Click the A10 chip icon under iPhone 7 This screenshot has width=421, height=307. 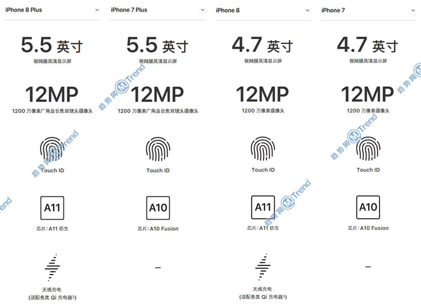pyautogui.click(x=368, y=208)
